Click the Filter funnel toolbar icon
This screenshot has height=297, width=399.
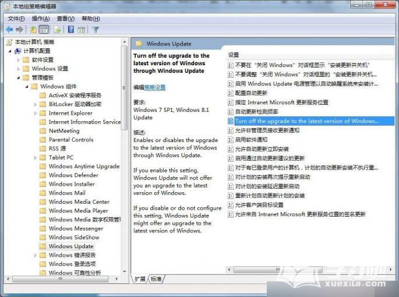tap(96, 29)
